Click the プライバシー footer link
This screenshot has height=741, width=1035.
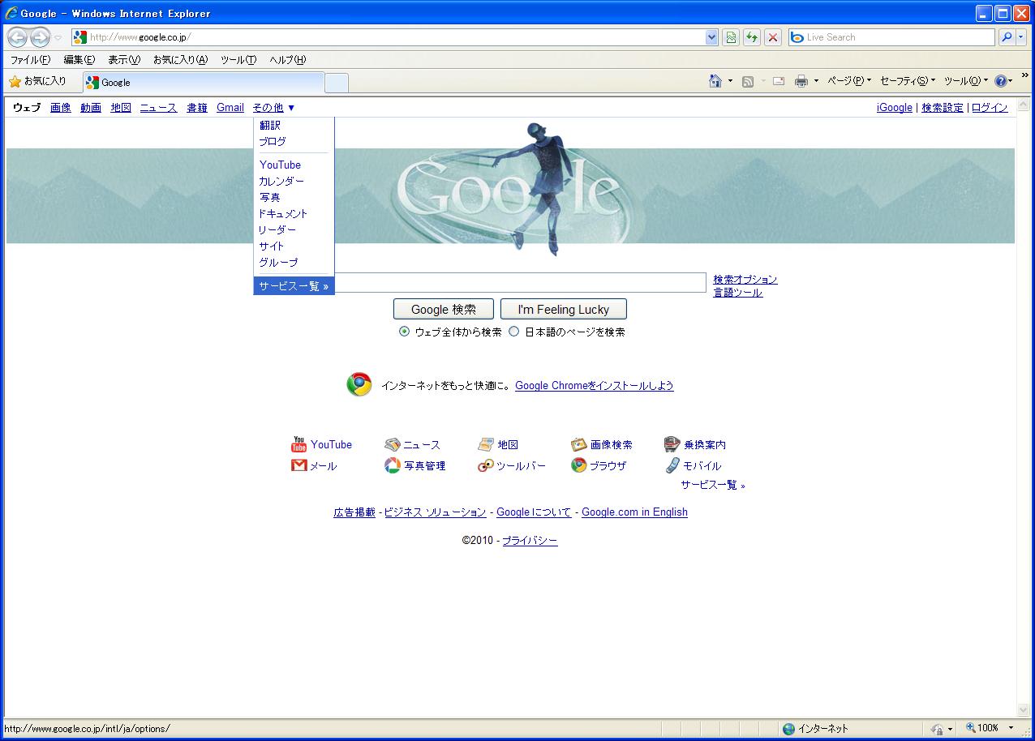coord(530,540)
